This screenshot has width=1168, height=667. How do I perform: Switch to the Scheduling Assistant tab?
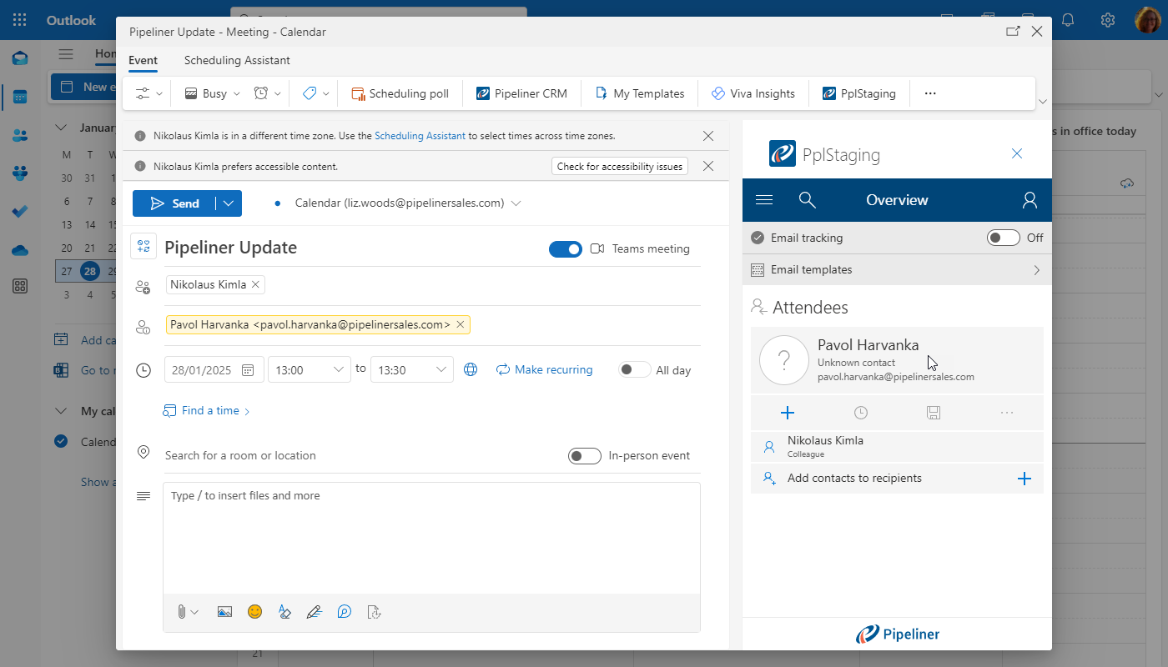click(x=237, y=60)
